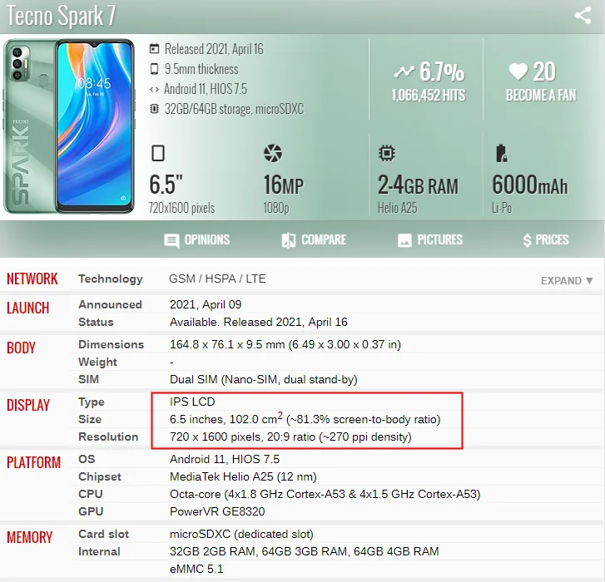Click the '1080p' video text under 16MP
The width and height of the screenshot is (605, 582).
coord(276,208)
